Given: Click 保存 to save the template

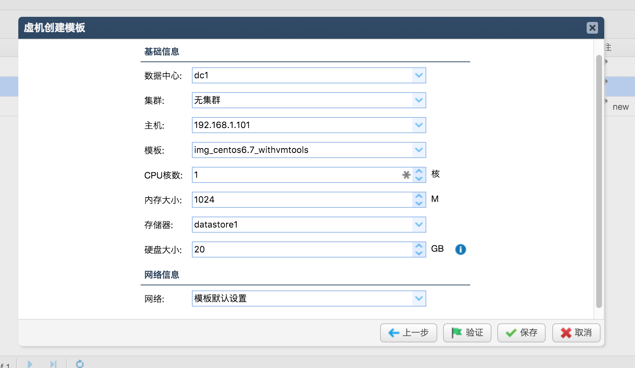Looking at the screenshot, I should [521, 333].
